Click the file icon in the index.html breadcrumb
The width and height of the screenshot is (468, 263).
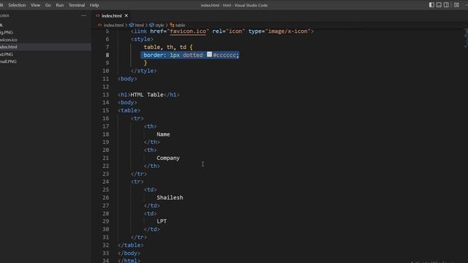[x=99, y=25]
